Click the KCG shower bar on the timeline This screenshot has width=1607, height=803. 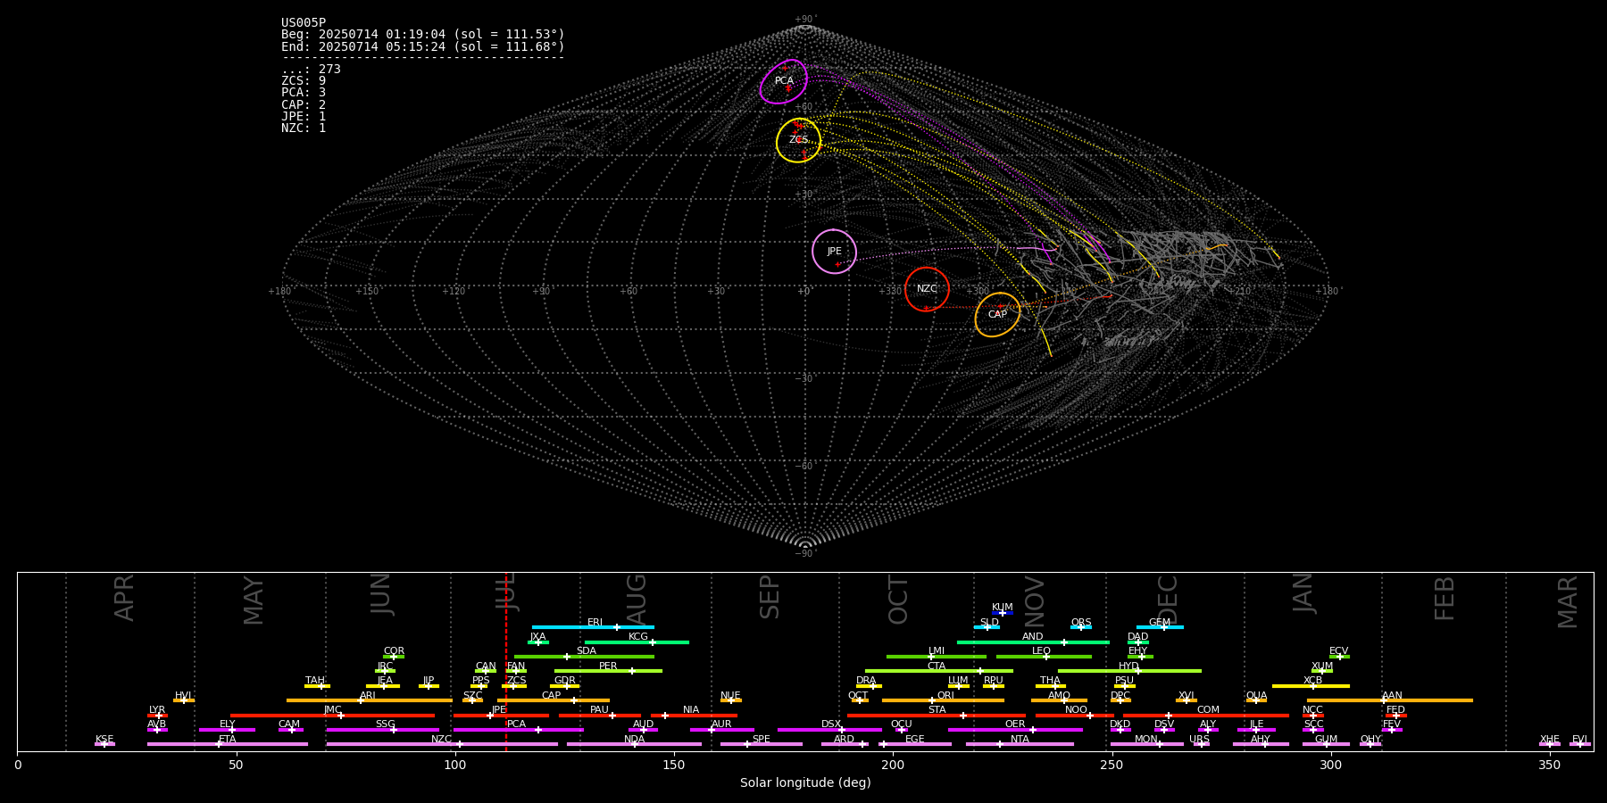[637, 642]
